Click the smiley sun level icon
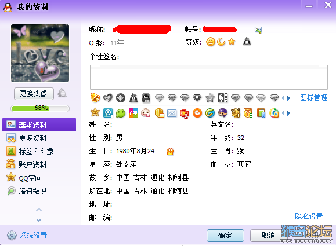336x246 pixels. click(x=211, y=42)
